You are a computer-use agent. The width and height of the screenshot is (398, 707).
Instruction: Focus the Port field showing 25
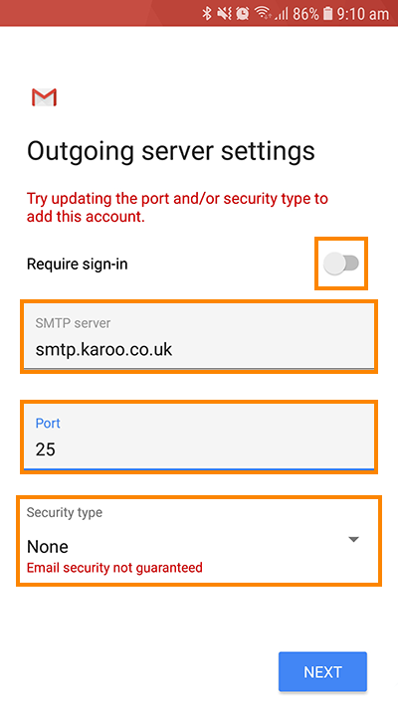199,437
